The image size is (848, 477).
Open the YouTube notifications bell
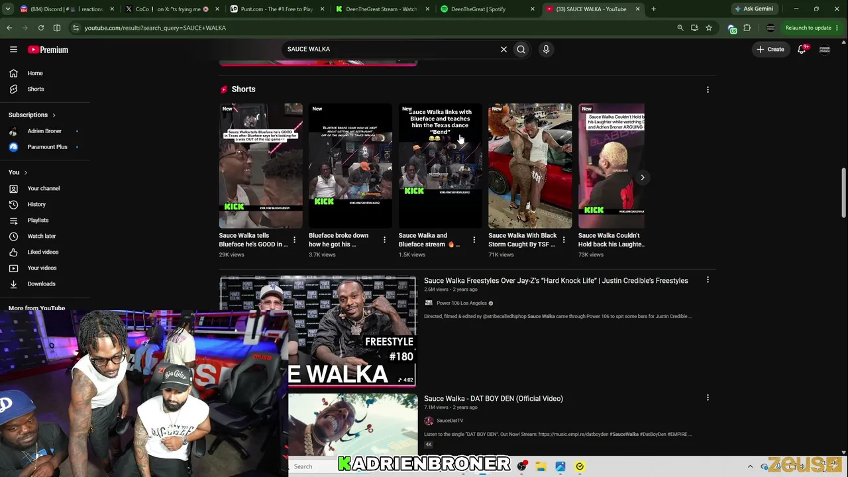tap(802, 49)
